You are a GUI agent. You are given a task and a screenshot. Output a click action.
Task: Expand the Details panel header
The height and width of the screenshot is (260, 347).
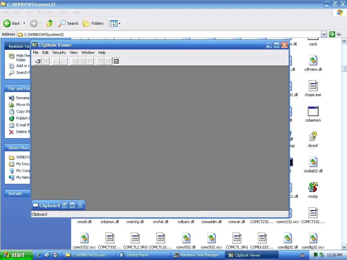click(17, 193)
